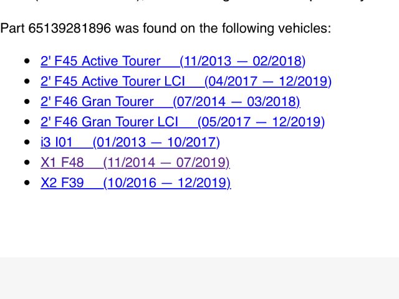Click the bullet beside the X2 F39 entry
The height and width of the screenshot is (299, 399).
point(26,184)
